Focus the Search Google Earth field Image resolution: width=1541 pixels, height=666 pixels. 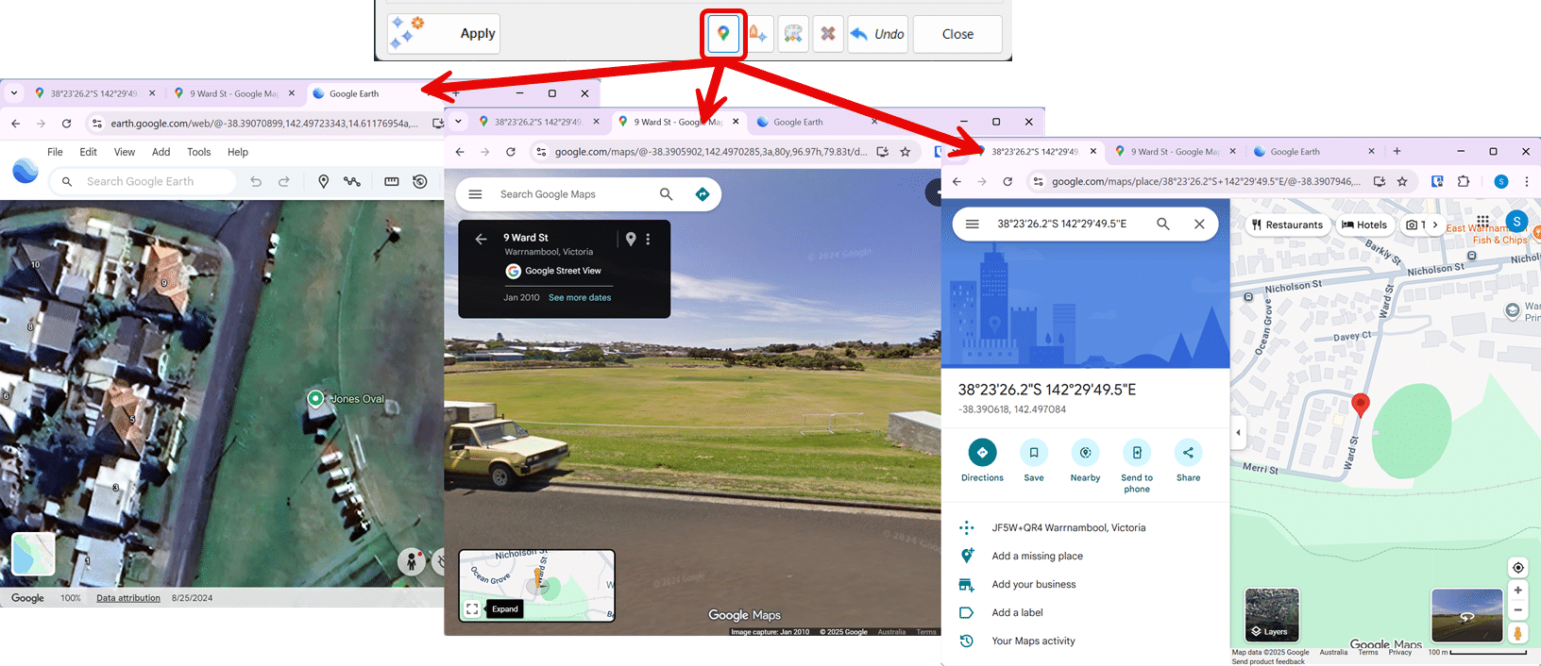(142, 181)
